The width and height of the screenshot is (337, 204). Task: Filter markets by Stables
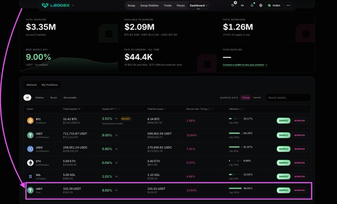[x=40, y=98]
